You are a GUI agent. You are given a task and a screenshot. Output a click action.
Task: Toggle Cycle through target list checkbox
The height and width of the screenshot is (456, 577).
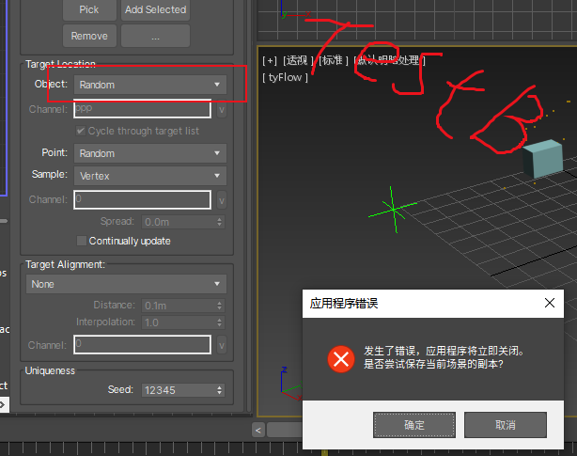81,131
